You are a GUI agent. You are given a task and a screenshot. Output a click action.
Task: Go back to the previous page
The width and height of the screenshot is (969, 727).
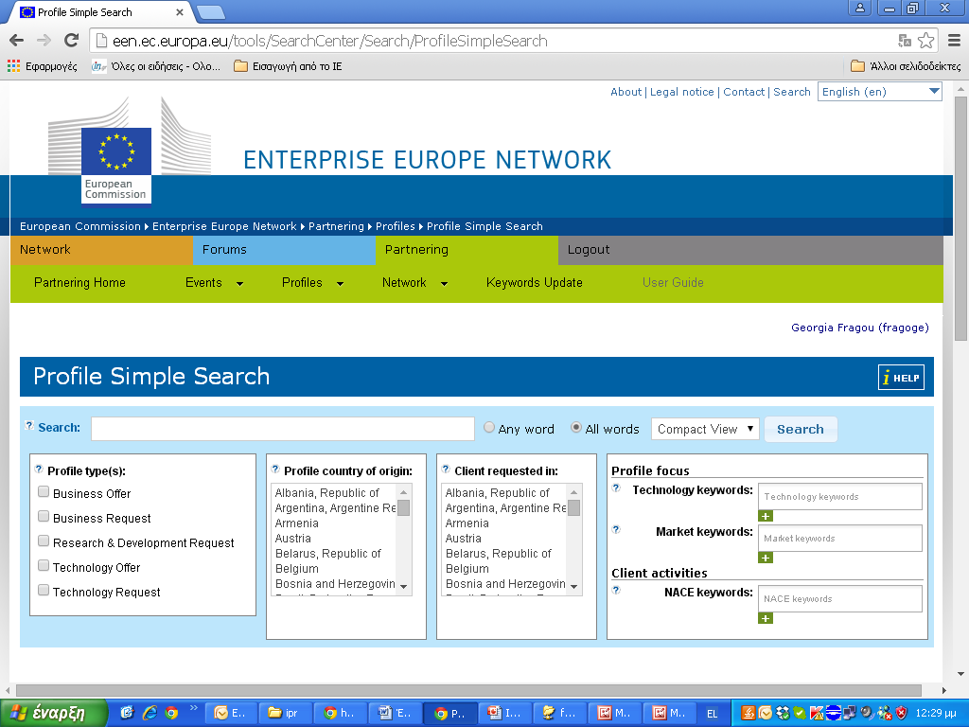click(17, 41)
